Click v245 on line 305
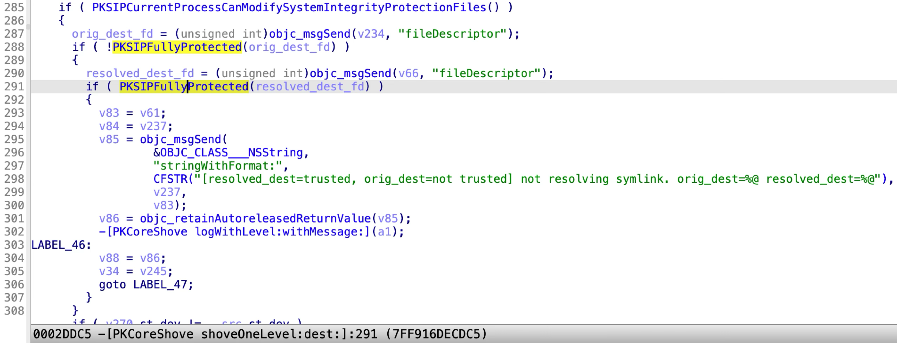This screenshot has height=343, width=897. [153, 271]
